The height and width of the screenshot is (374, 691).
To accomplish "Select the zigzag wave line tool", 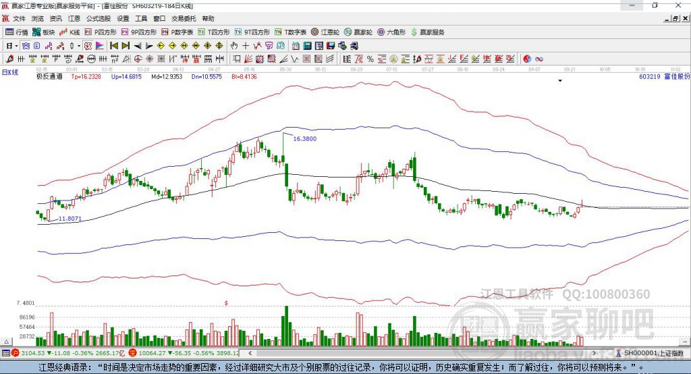I will tap(294, 59).
